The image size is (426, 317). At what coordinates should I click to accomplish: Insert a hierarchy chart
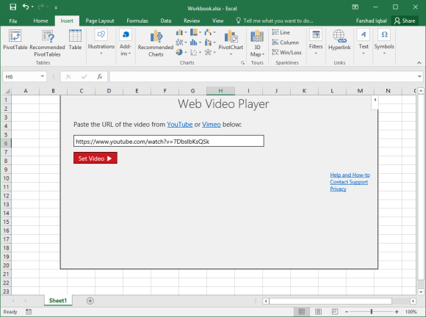[x=195, y=32]
